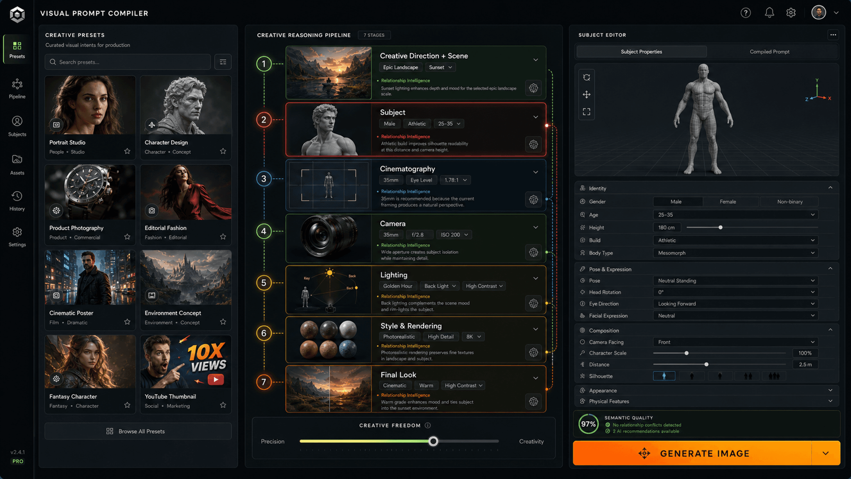This screenshot has width=851, height=479.
Task: Click the Photorealistic style tag
Action: point(399,337)
